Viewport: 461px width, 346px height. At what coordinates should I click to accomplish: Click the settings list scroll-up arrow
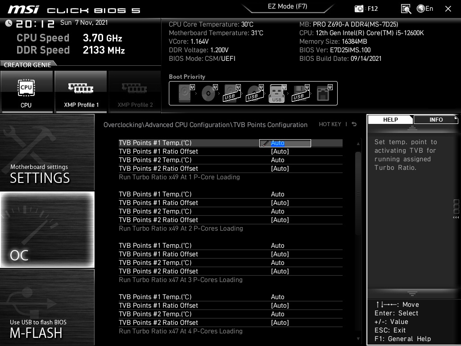click(x=358, y=144)
